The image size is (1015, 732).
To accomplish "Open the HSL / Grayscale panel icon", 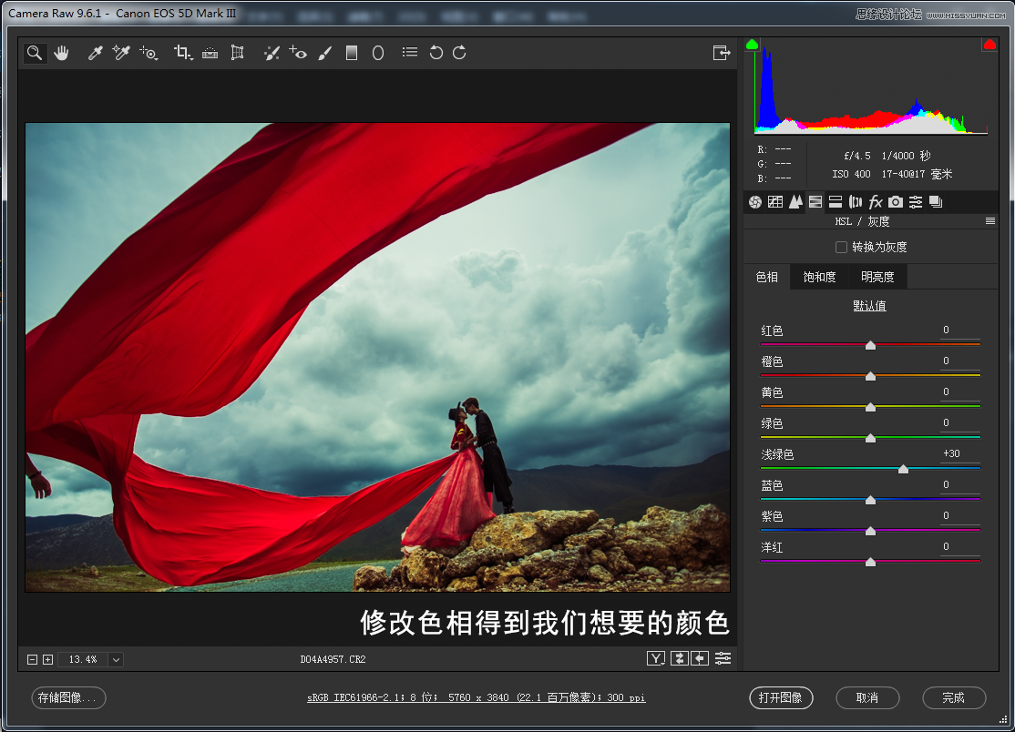I will (815, 202).
